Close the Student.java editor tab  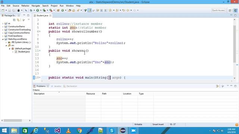pos(50,16)
